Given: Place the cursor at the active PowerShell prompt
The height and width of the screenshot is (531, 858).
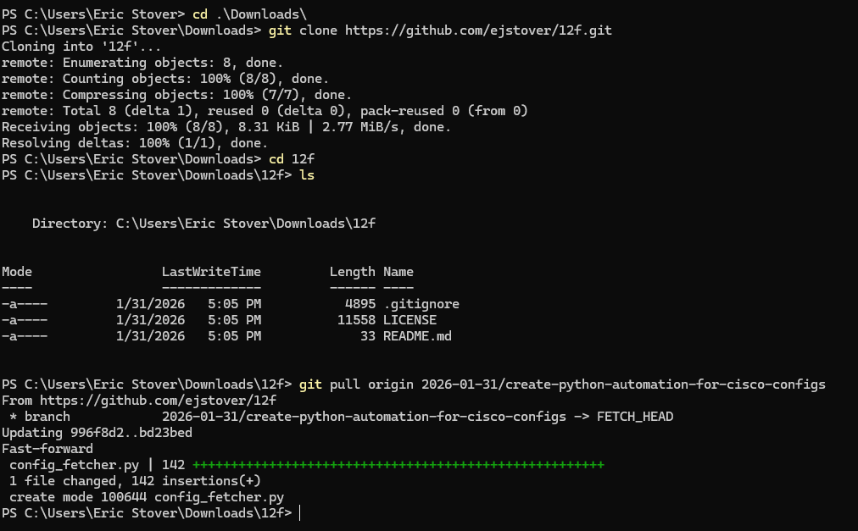Looking at the screenshot, I should pyautogui.click(x=301, y=512).
